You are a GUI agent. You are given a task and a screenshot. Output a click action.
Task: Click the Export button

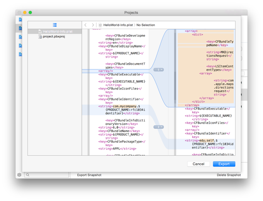coord(224,164)
